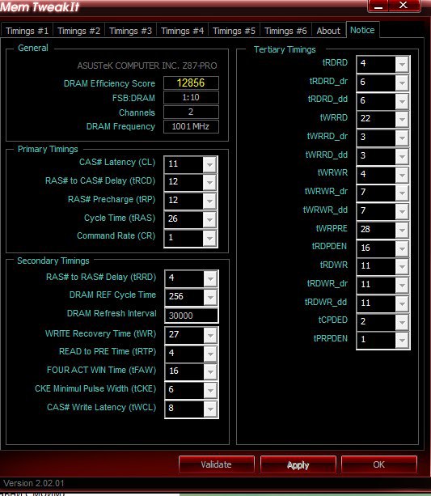Open the tWRRD_dd dropdown
This screenshot has width=431, height=496.
click(x=402, y=156)
